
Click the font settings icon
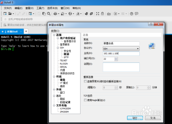pos(78,14)
